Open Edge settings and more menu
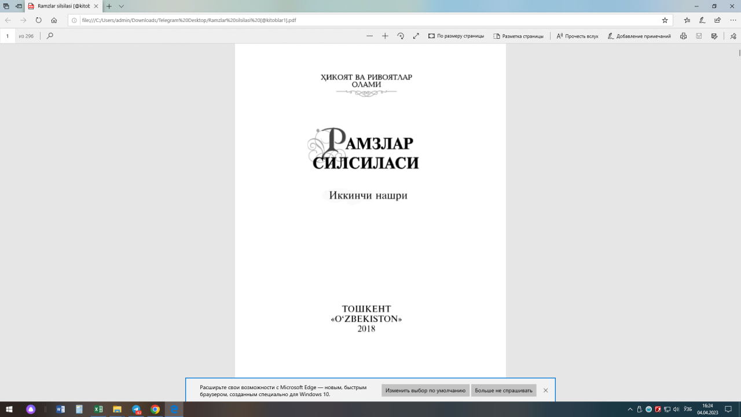 (733, 20)
